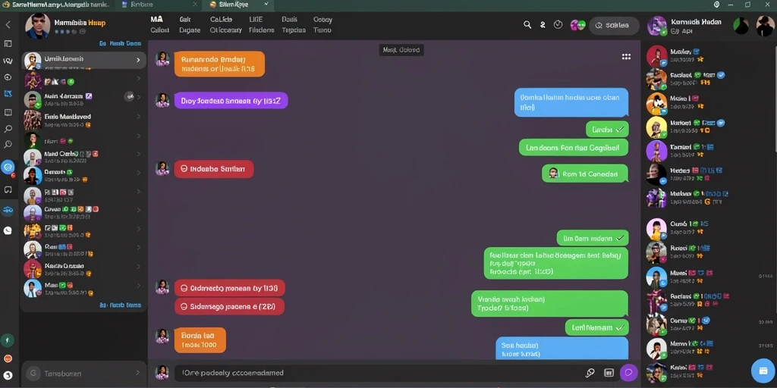
Task: Click the person icon beside the header search
Action: click(543, 25)
